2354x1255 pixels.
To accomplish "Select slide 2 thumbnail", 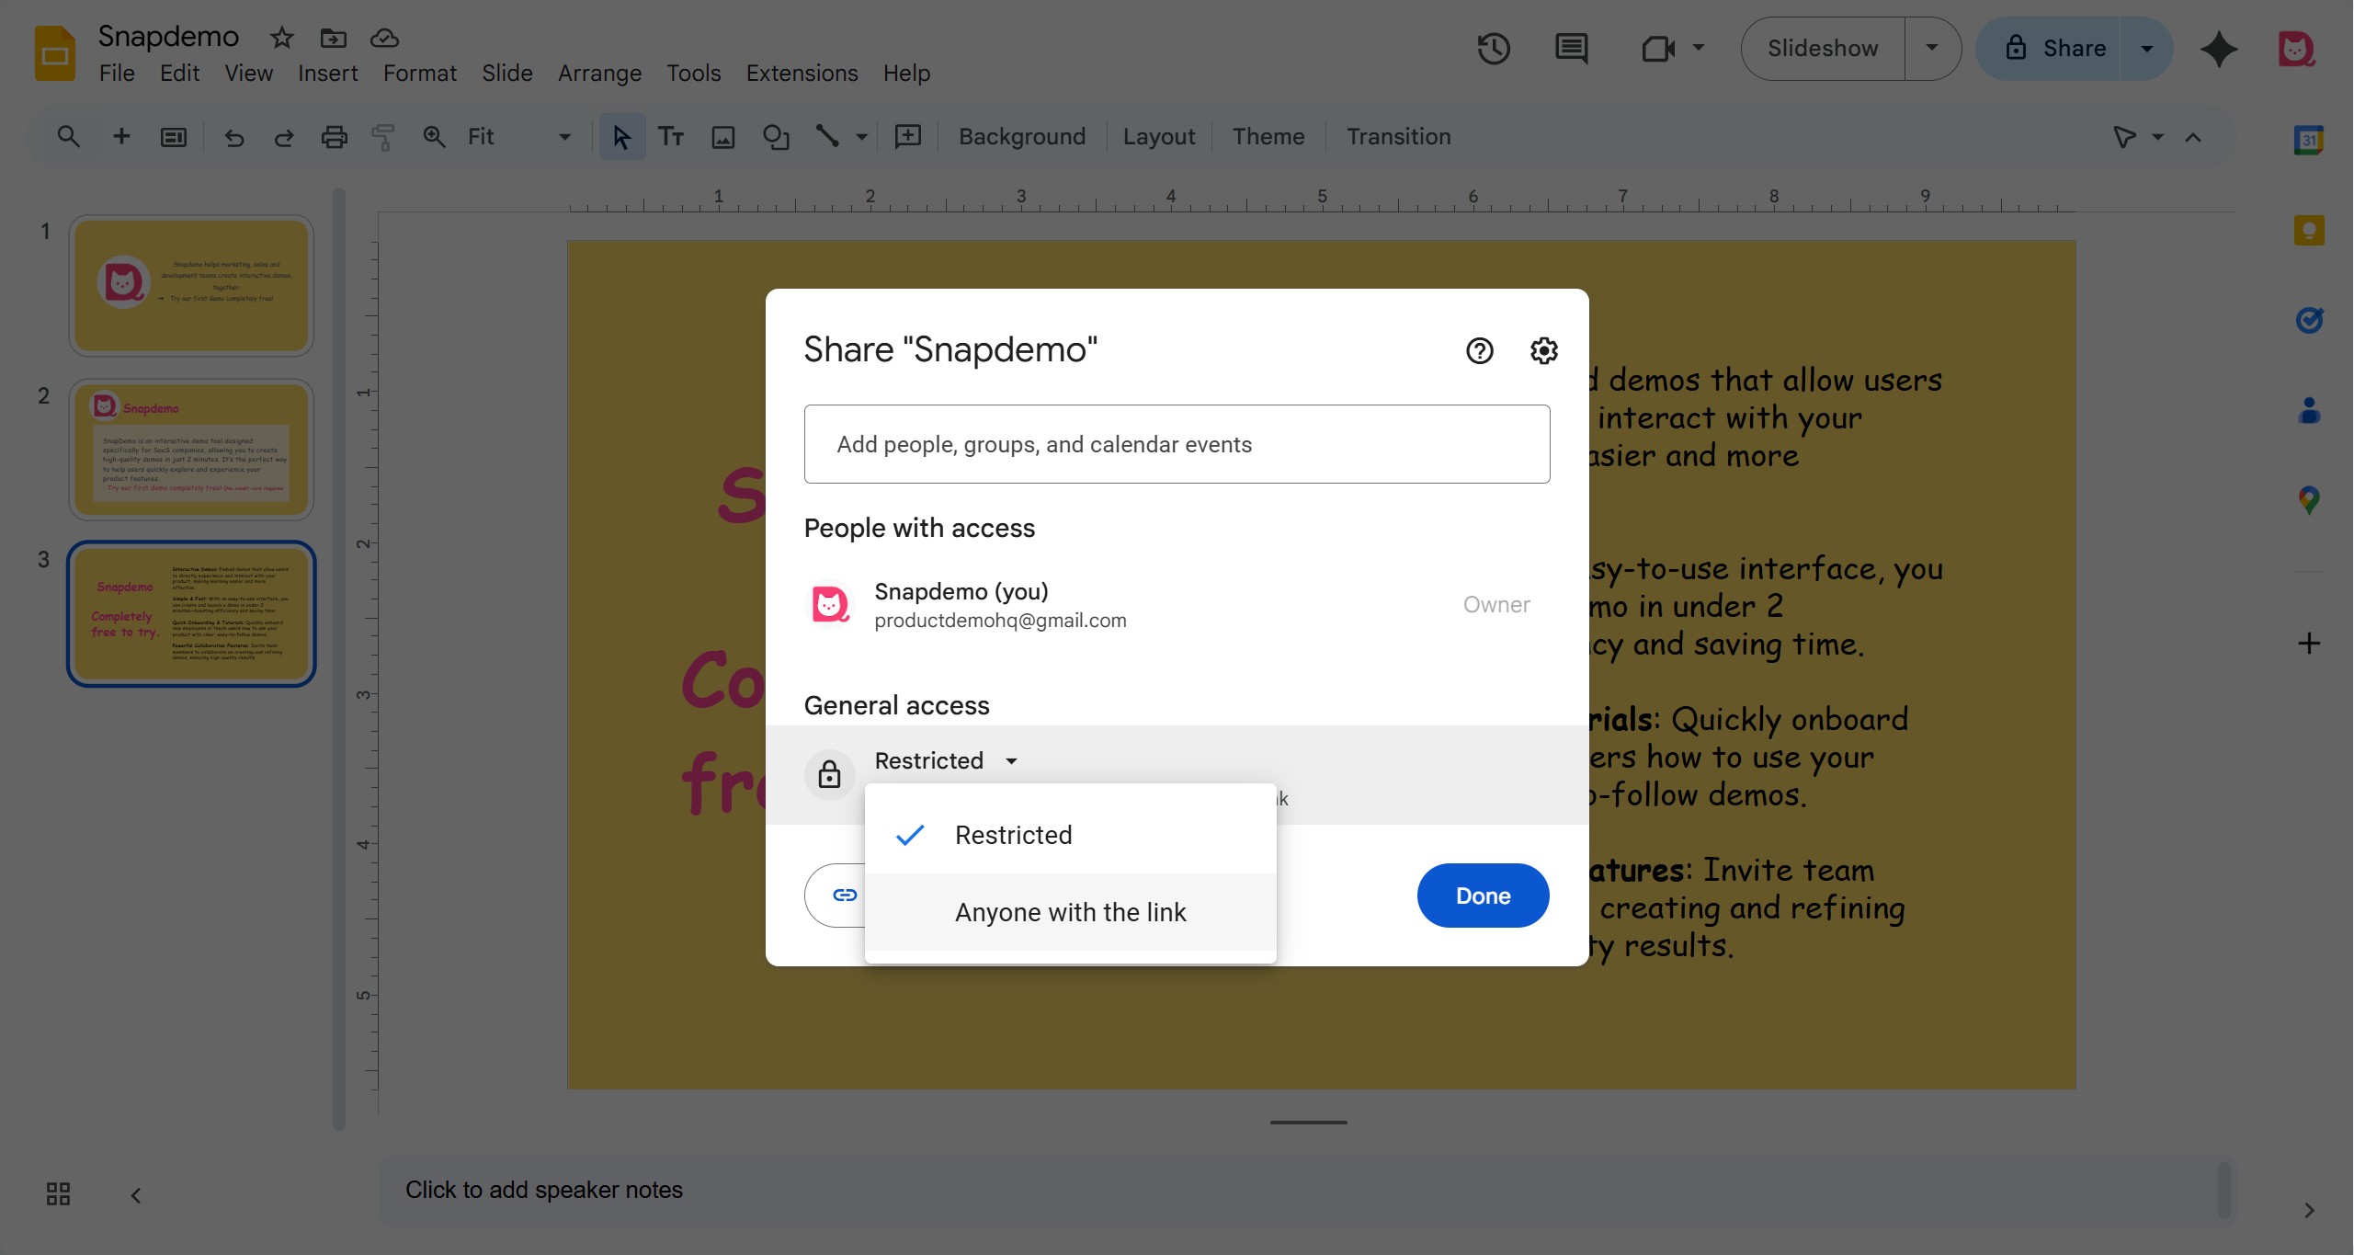I will [191, 451].
